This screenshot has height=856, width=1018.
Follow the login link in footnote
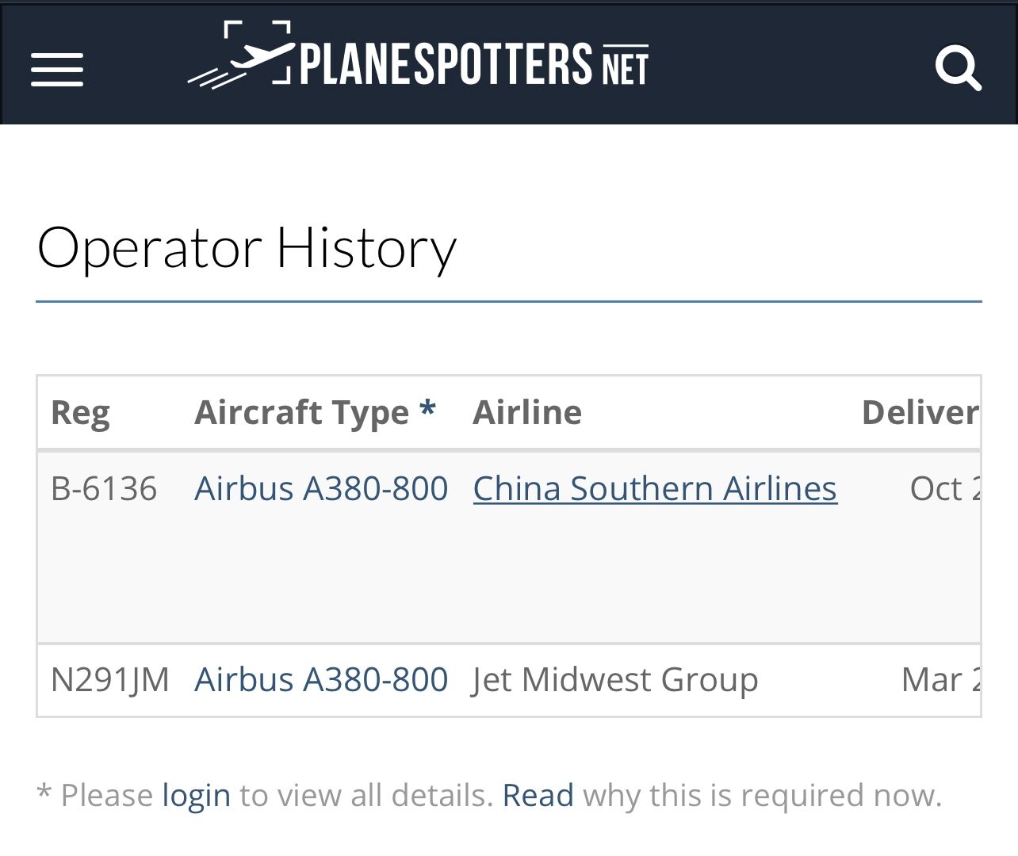point(196,795)
